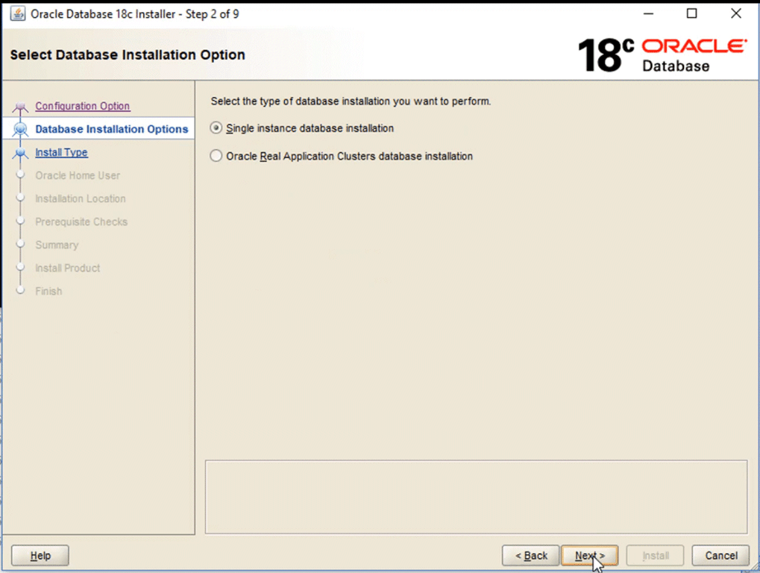The height and width of the screenshot is (573, 760).
Task: Click the Next button
Action: (589, 556)
